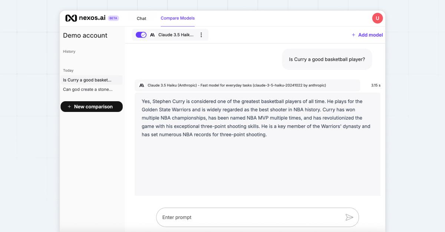This screenshot has width=445, height=232.
Task: Open 'Can god create a stone...' history entry
Action: (88, 89)
